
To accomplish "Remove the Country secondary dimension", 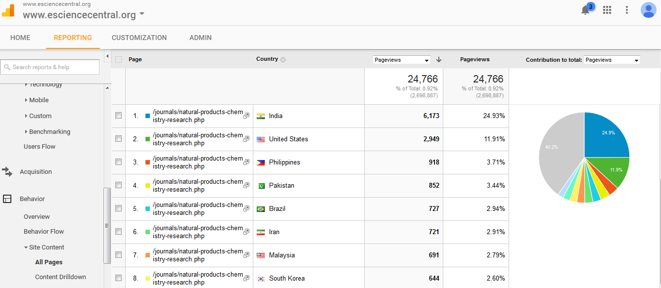I will pyautogui.click(x=283, y=60).
